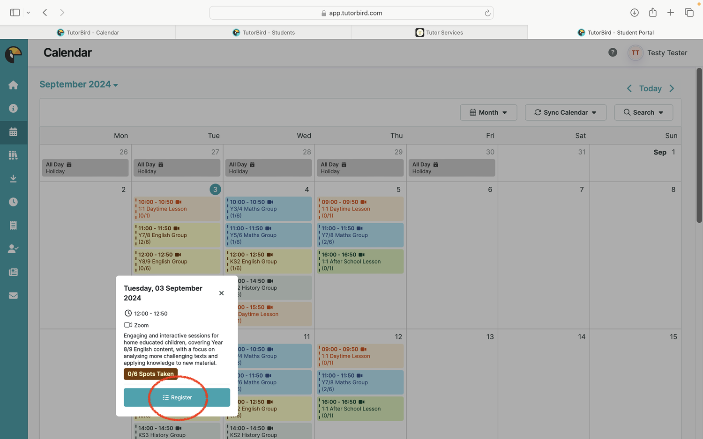Open the user checkmark sidebar icon
This screenshot has width=703, height=439.
click(x=13, y=249)
